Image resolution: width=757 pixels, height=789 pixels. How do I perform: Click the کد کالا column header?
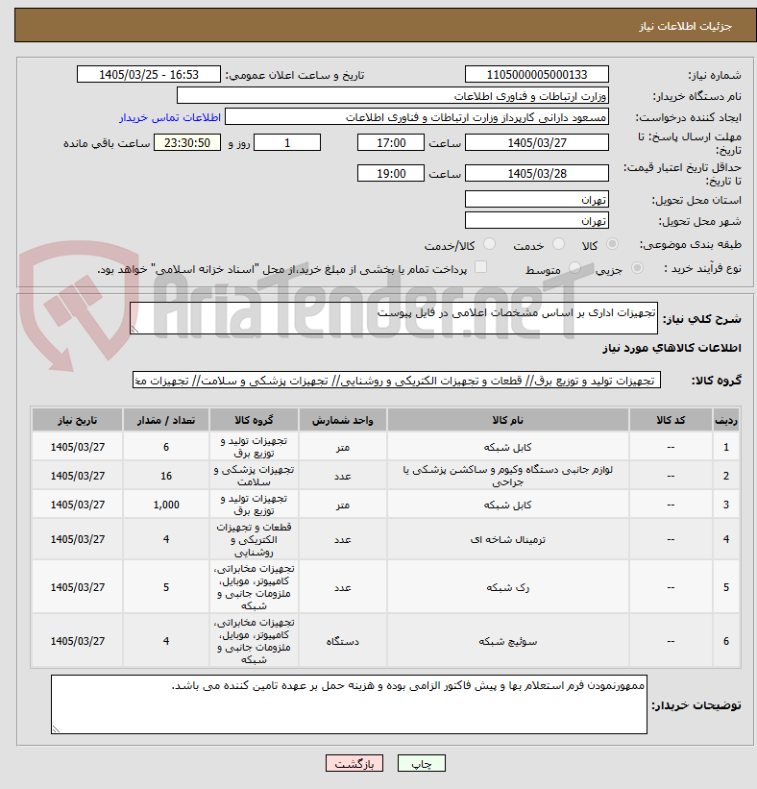671,420
